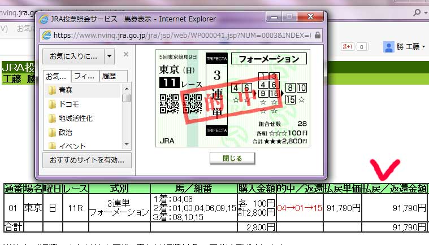Screen dimensions: 429x245
Task: Click the 払戻単価 column header
Action: tap(343, 189)
